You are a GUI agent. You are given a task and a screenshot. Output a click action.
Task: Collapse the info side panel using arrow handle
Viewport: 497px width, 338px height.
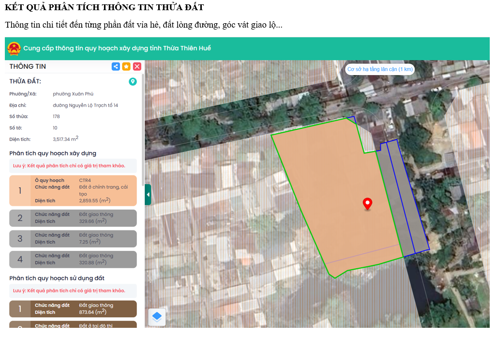point(148,195)
